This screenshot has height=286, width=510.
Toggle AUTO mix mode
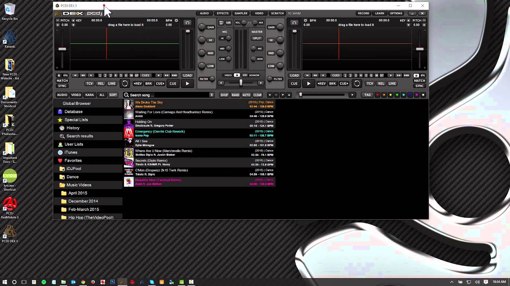point(246,95)
